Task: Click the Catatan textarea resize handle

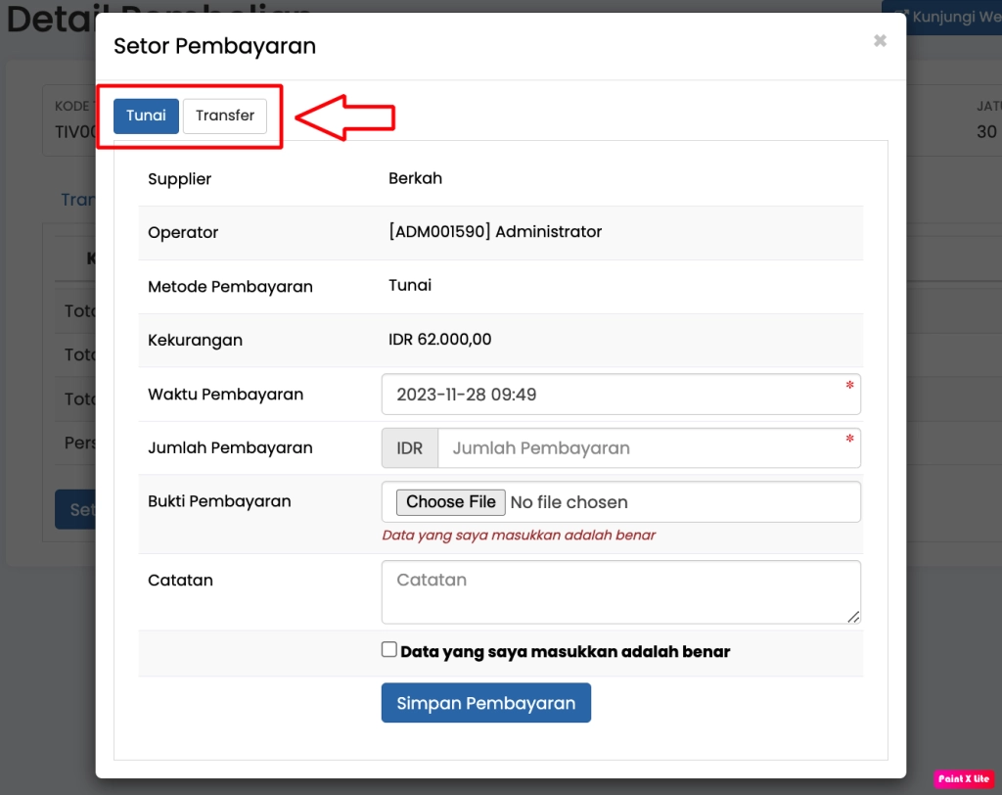Action: coord(853,617)
